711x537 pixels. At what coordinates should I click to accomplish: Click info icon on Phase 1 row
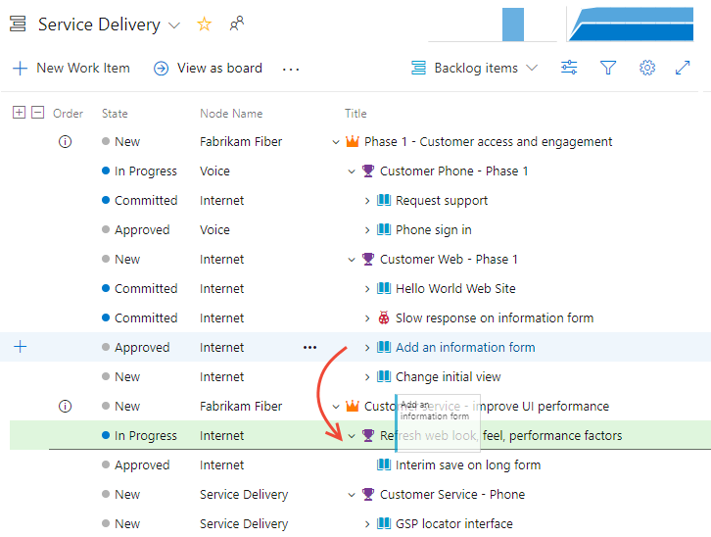66,142
